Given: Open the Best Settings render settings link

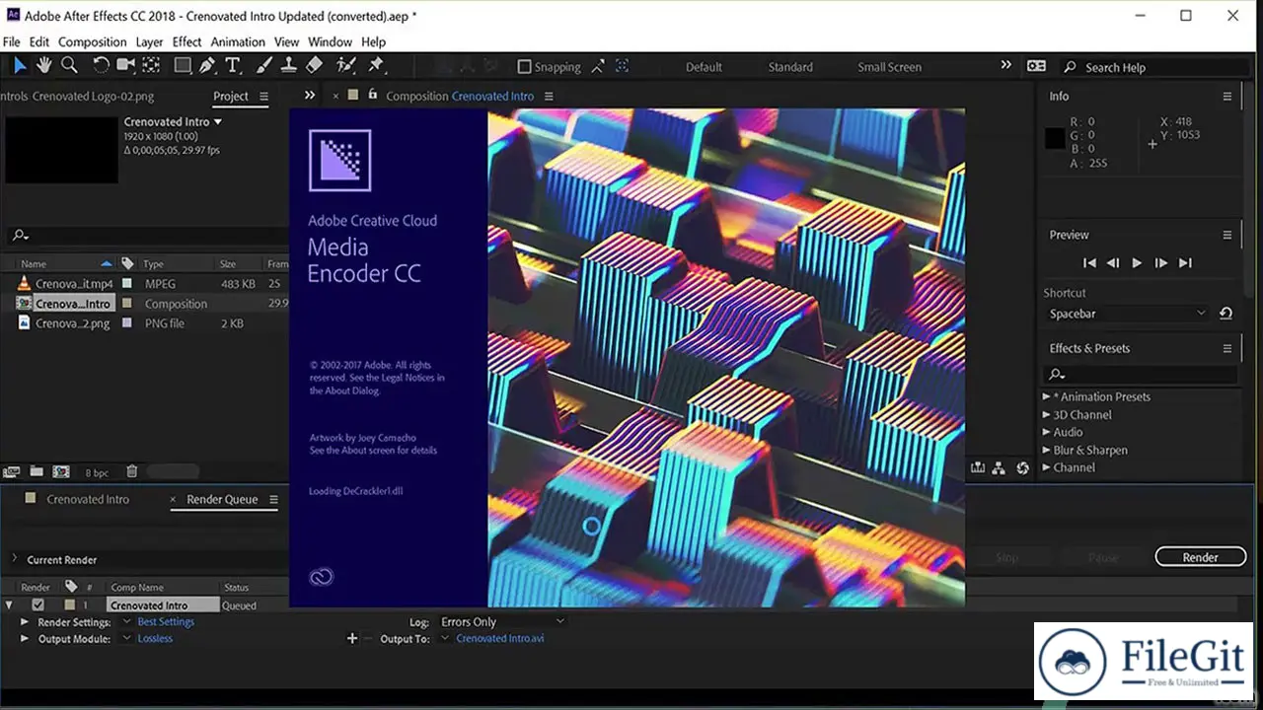Looking at the screenshot, I should (x=166, y=622).
